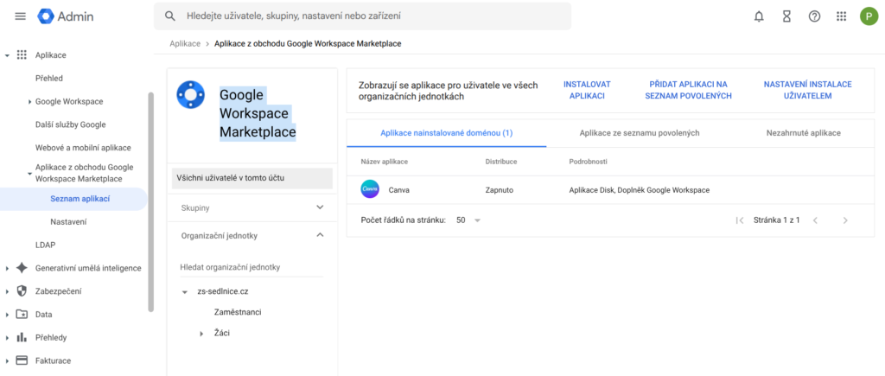The image size is (885, 376).
Task: Click the Instalovat aplikaci button
Action: (x=587, y=90)
